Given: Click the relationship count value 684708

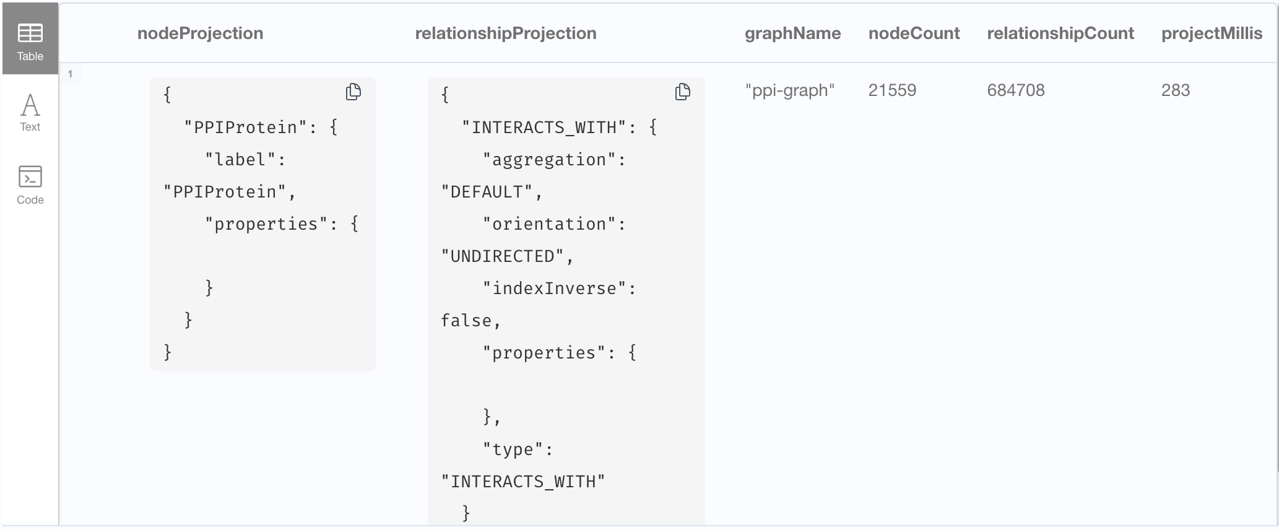Looking at the screenshot, I should pyautogui.click(x=1016, y=90).
